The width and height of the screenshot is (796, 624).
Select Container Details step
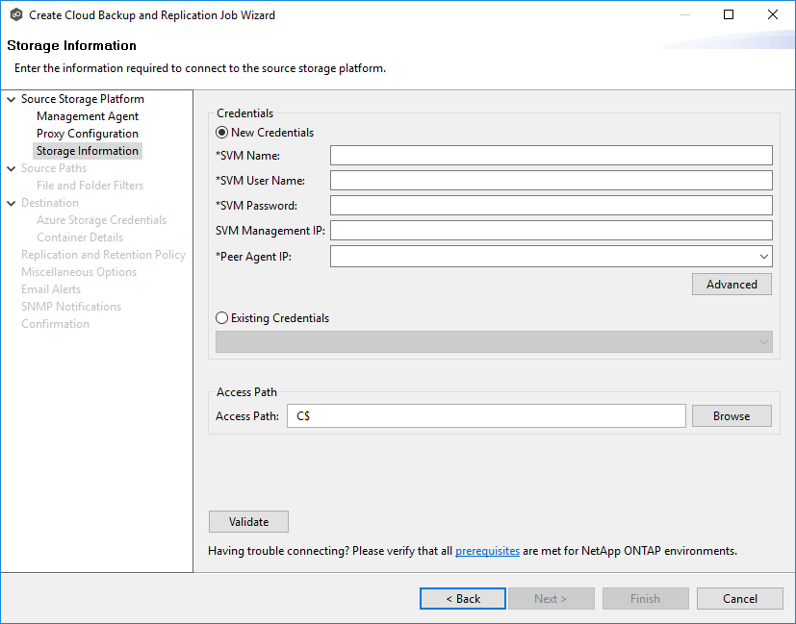pos(80,237)
